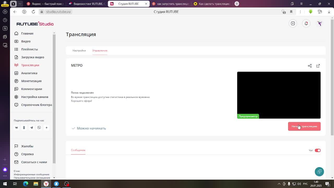Open the Viber social icon
Image resolution: width=334 pixels, height=188 pixels.
click(39, 128)
